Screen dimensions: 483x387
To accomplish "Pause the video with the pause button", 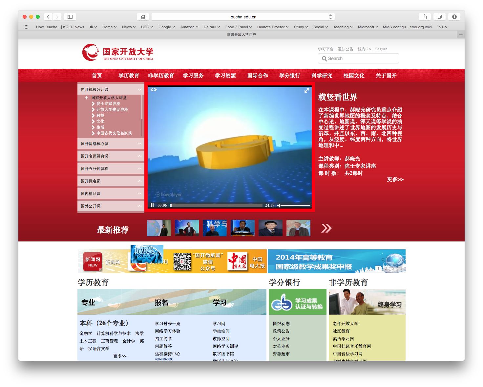I will (x=152, y=205).
